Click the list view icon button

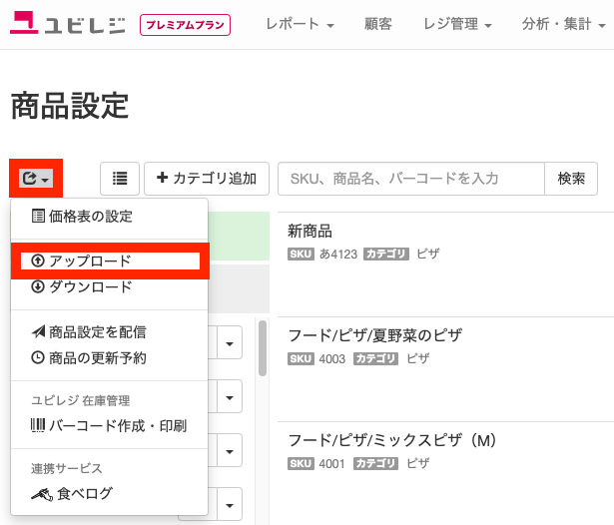pyautogui.click(x=120, y=179)
